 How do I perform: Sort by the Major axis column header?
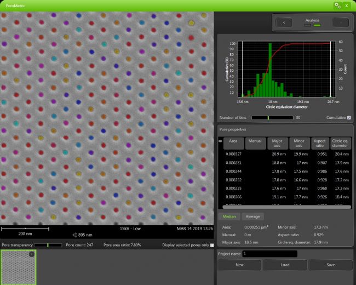tap(277, 144)
